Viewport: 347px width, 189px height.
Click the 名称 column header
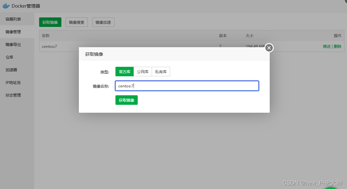pyautogui.click(x=45, y=36)
